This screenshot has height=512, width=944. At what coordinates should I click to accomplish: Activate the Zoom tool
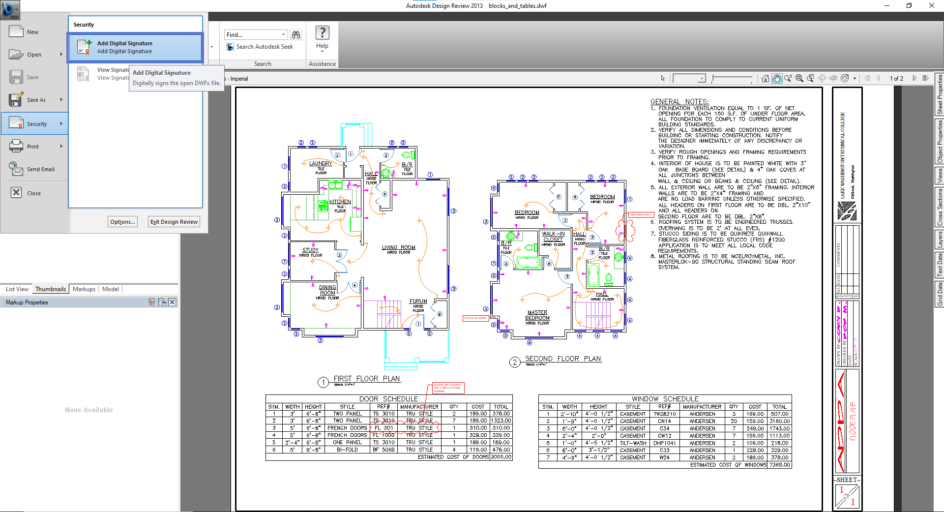[x=788, y=78]
